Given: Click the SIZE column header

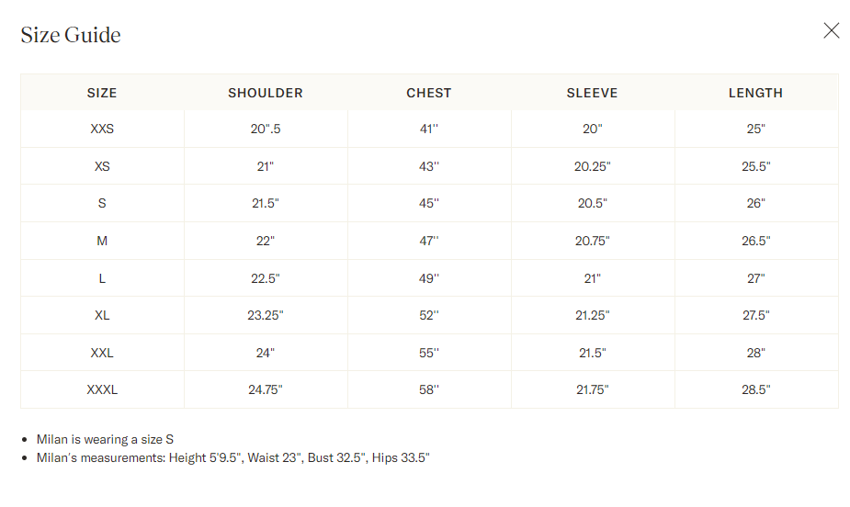Looking at the screenshot, I should pyautogui.click(x=102, y=93).
